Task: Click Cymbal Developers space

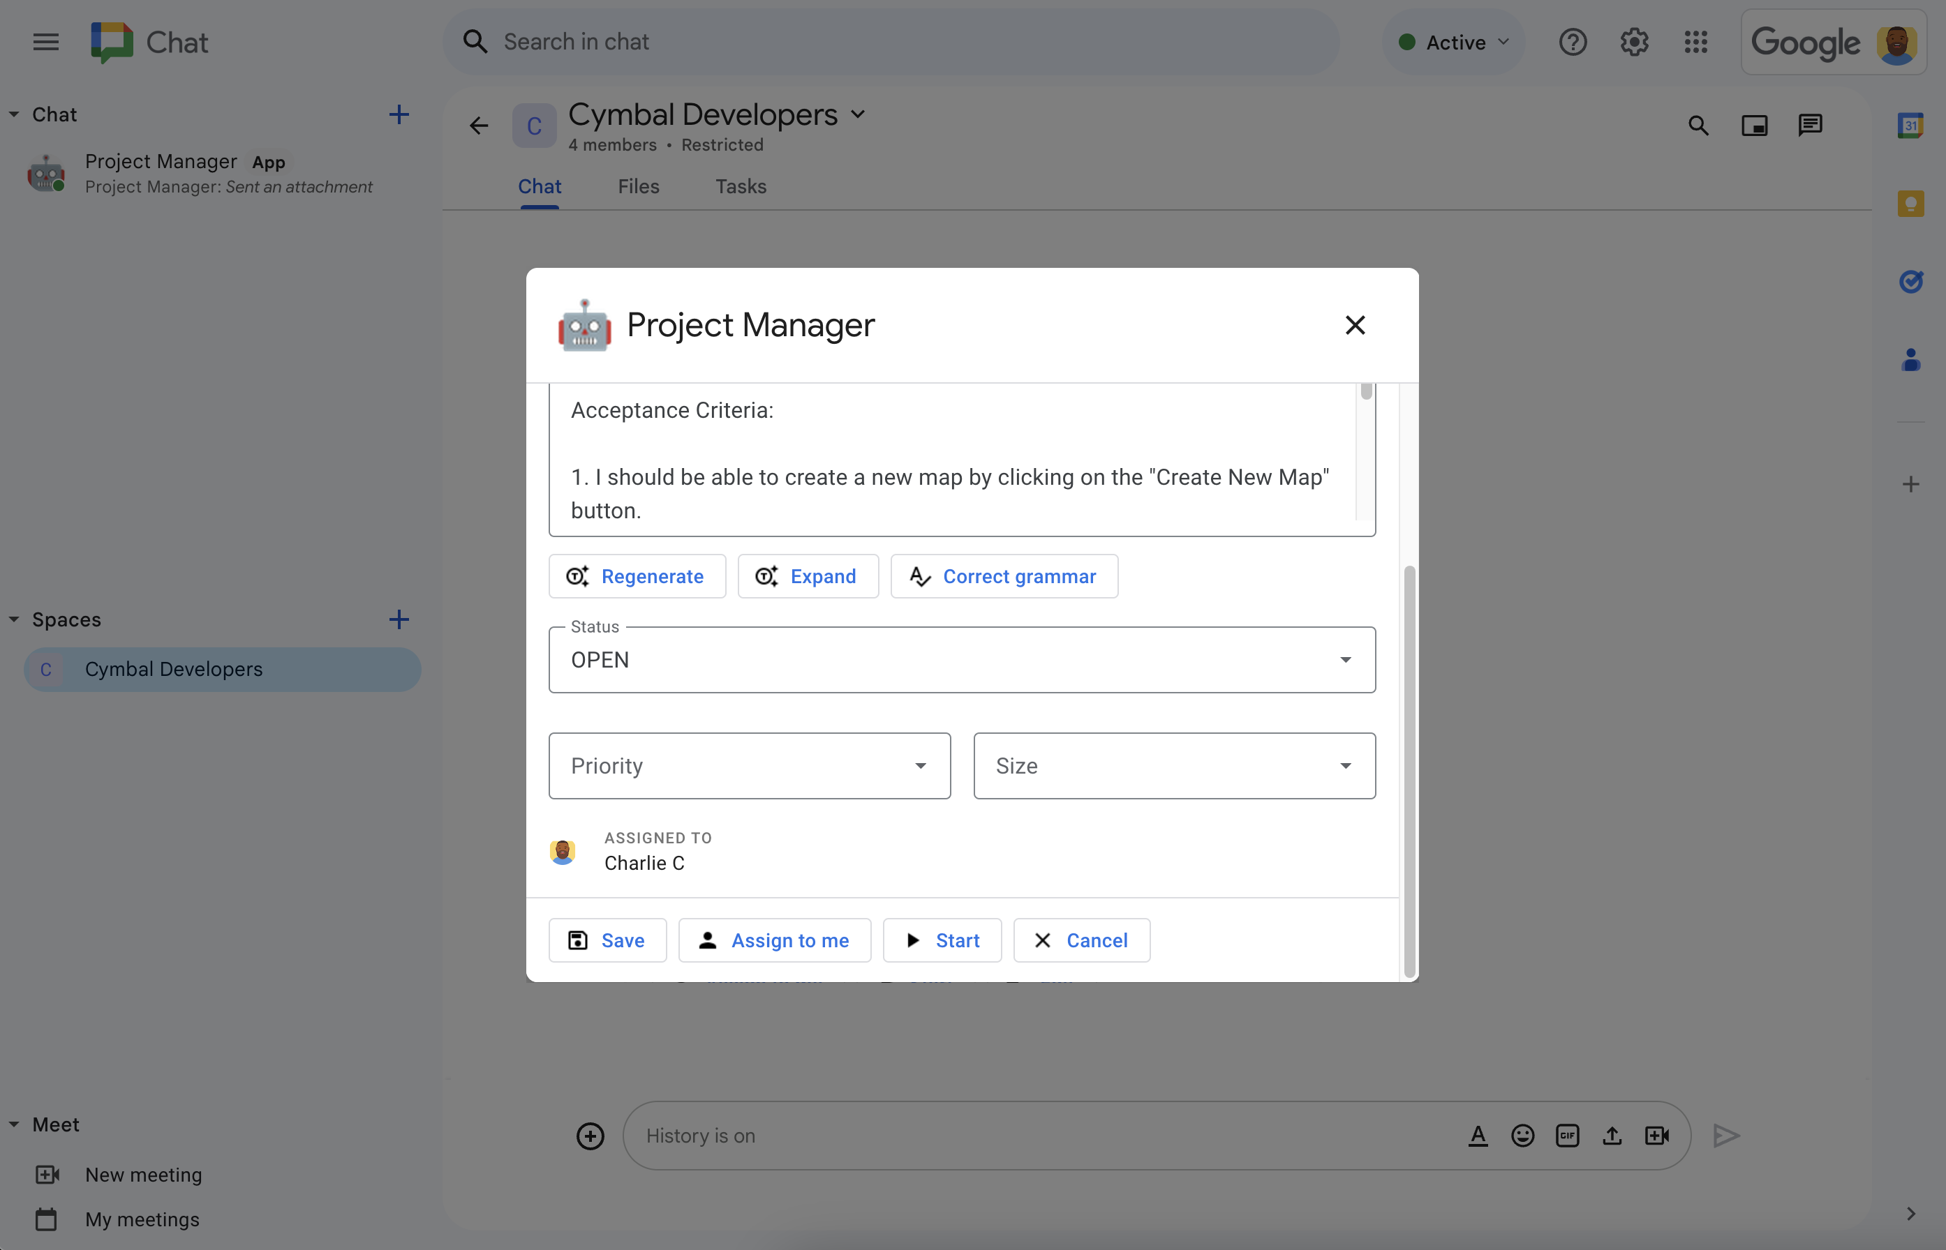Action: tap(220, 668)
